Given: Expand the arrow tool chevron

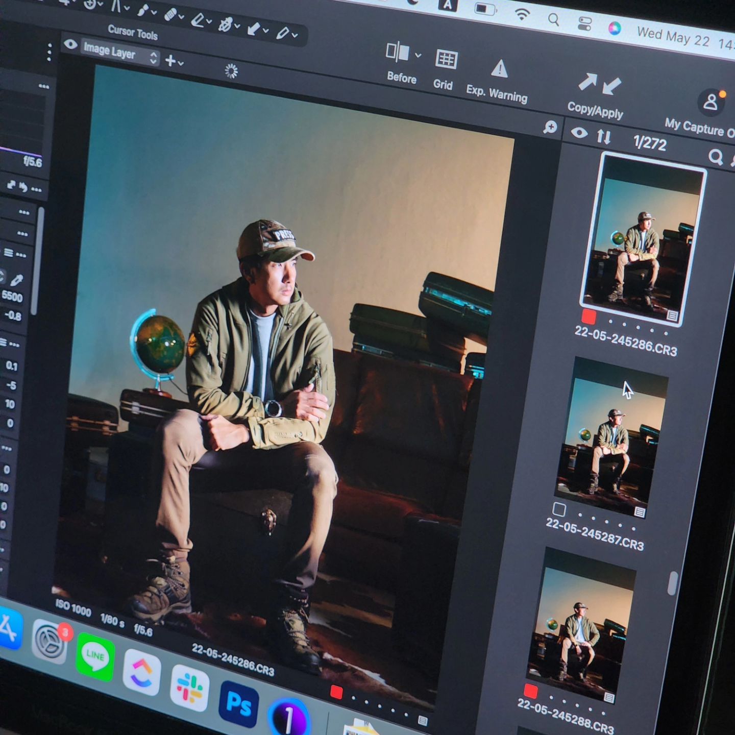Looking at the screenshot, I should pos(265,31).
